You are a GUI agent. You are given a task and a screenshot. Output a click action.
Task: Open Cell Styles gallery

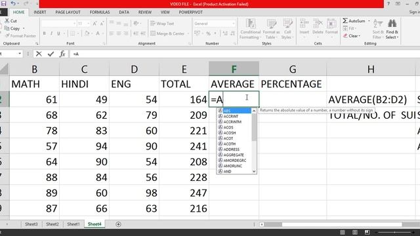[287, 29]
